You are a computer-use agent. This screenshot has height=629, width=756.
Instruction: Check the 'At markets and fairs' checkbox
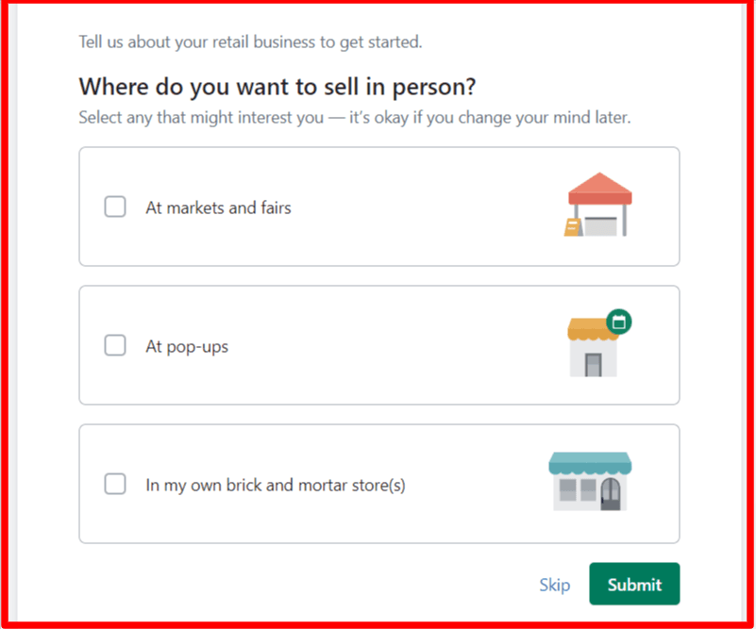coord(114,207)
